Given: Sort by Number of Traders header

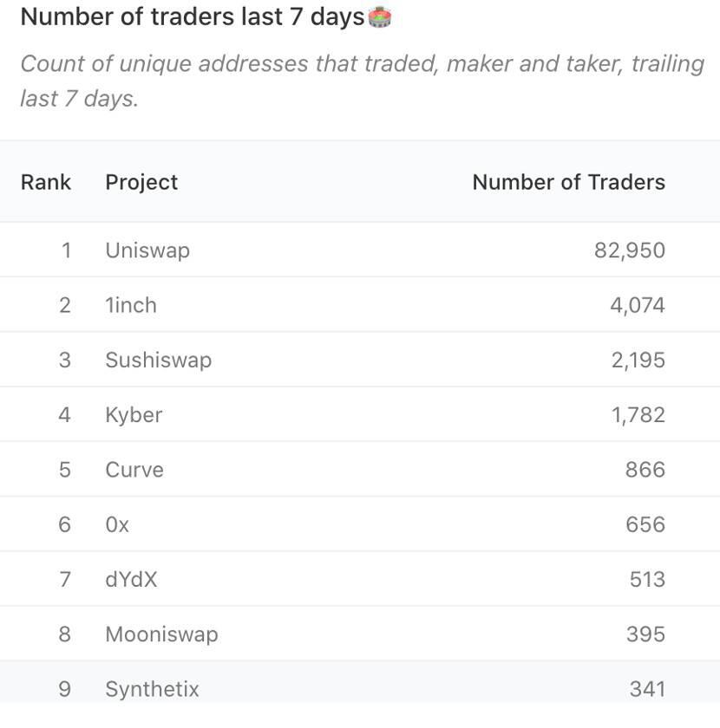Looking at the screenshot, I should [568, 182].
